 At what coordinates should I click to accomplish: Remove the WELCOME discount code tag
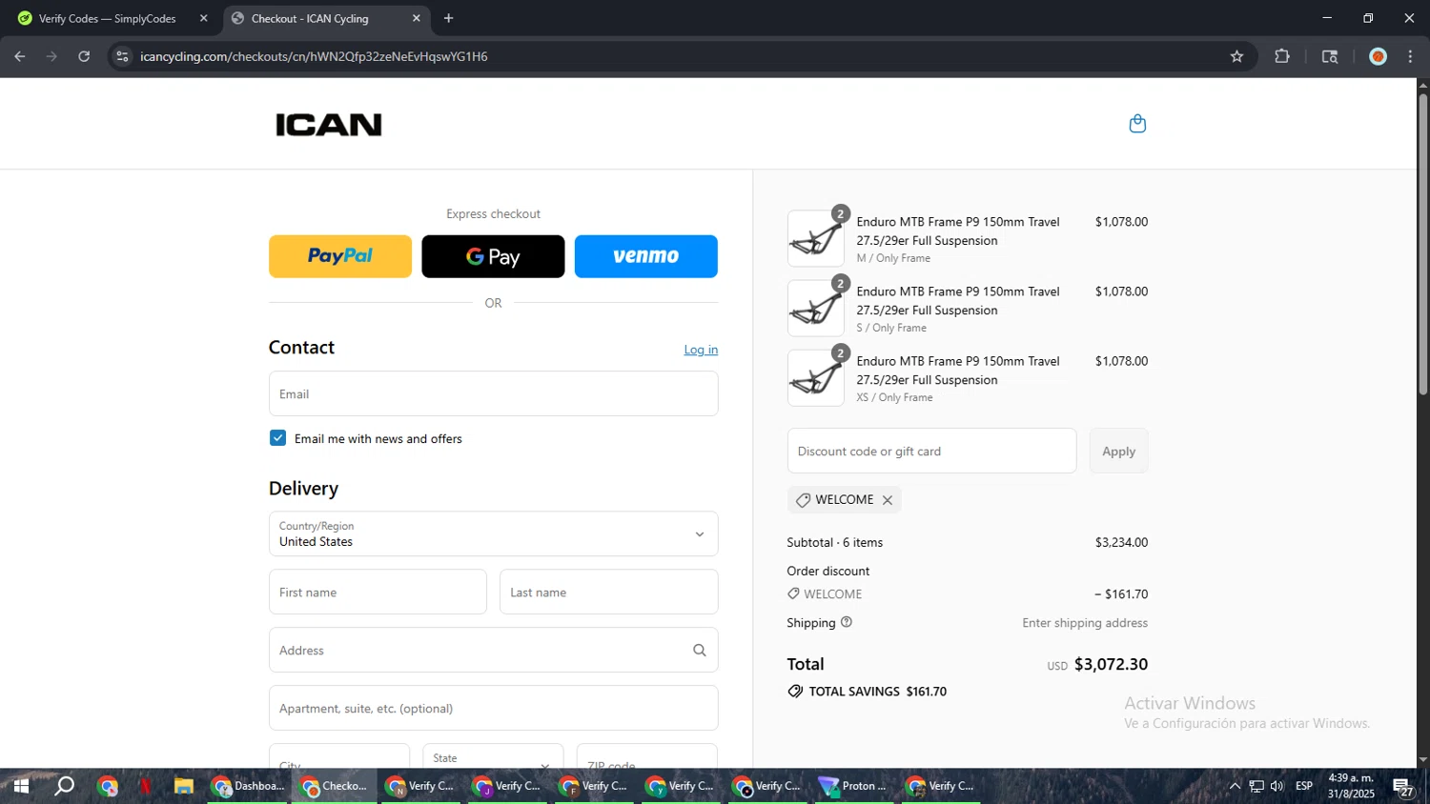coord(888,500)
